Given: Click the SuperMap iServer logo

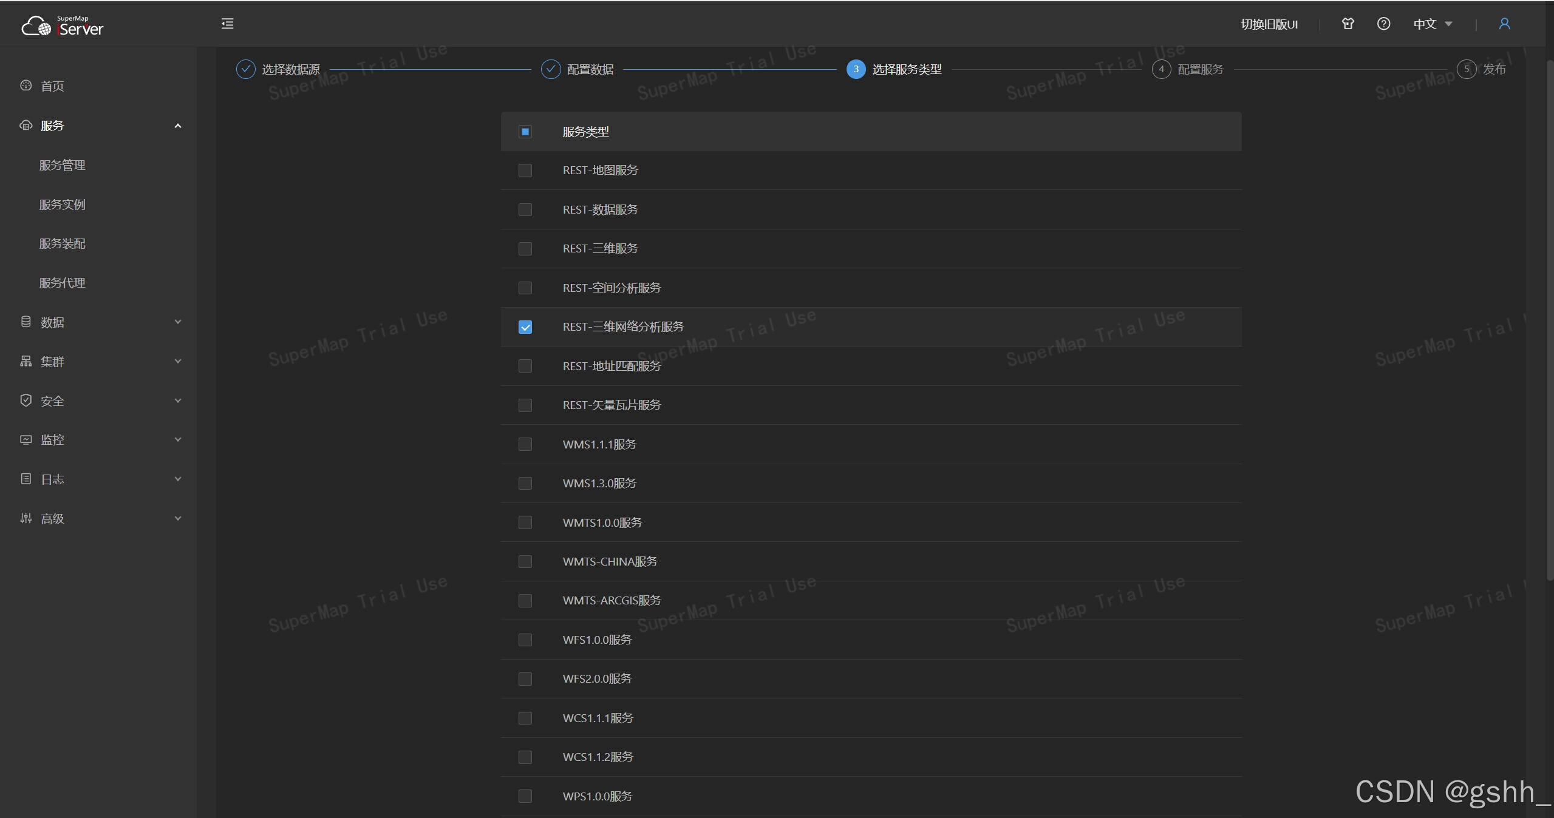Looking at the screenshot, I should click(63, 25).
